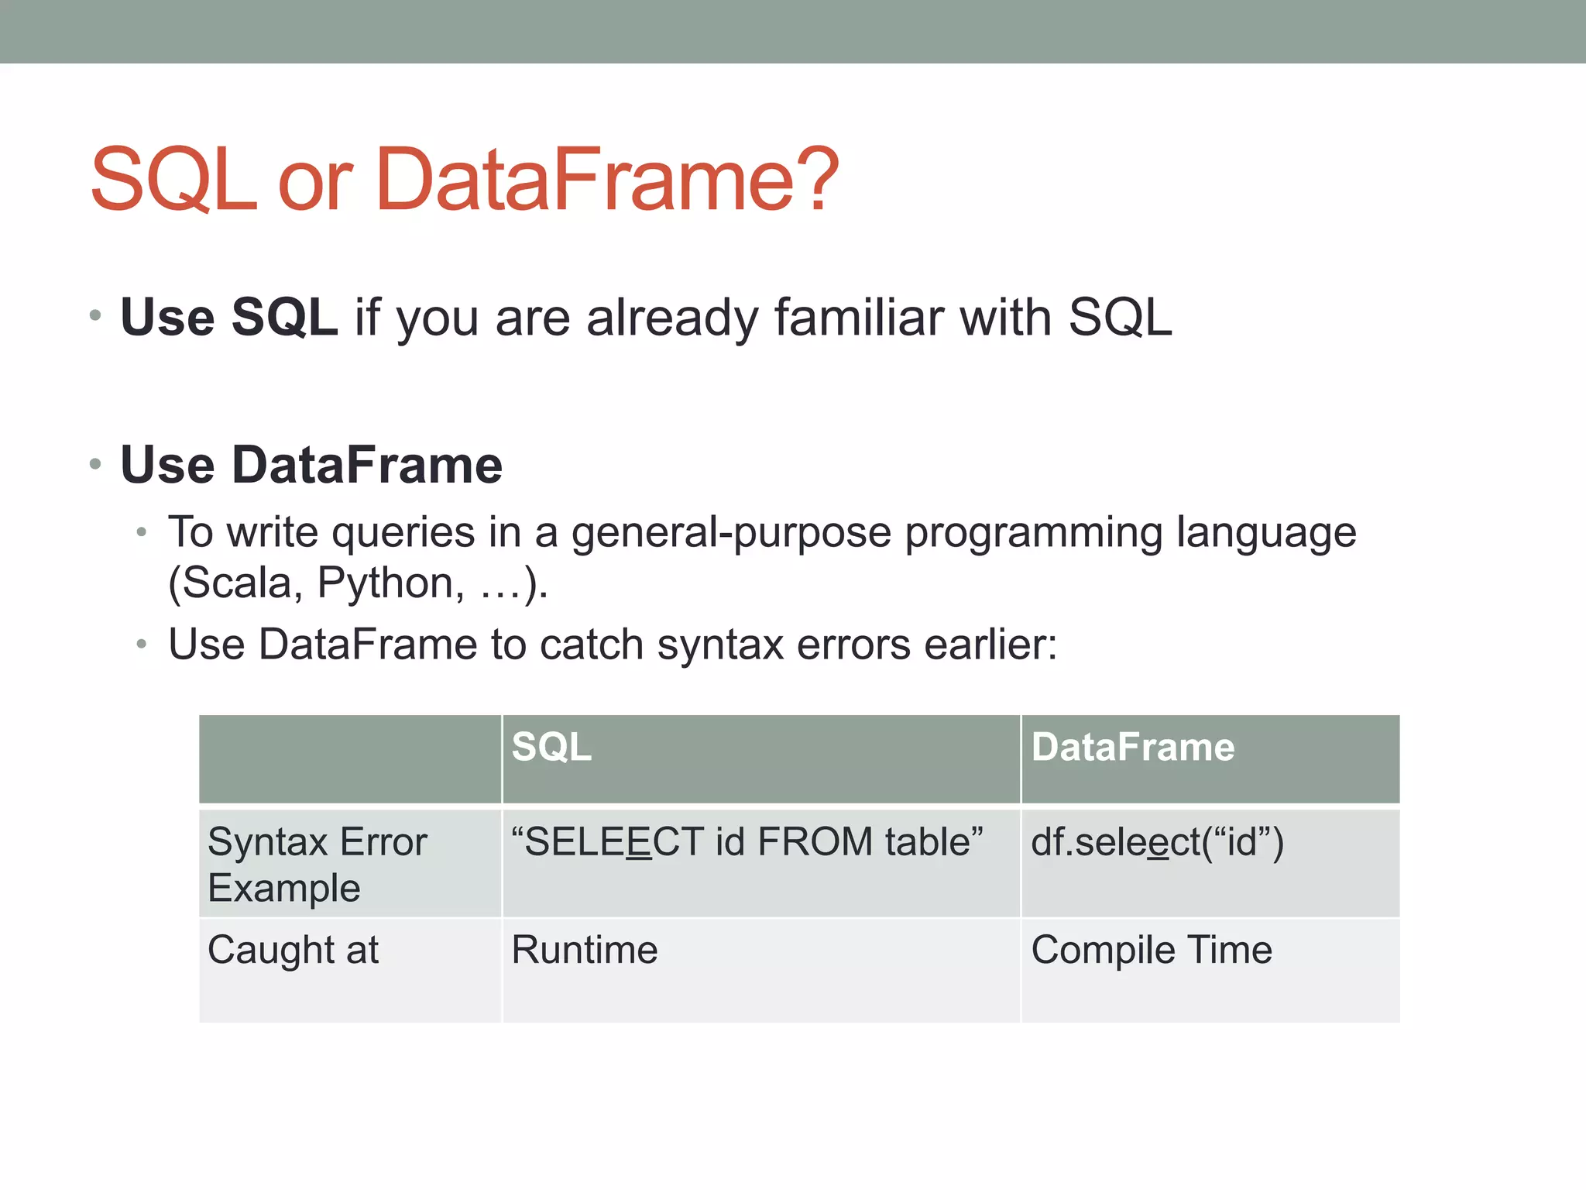Click the 'Runtime' table cell
This screenshot has height=1190, width=1586.
[761, 971]
